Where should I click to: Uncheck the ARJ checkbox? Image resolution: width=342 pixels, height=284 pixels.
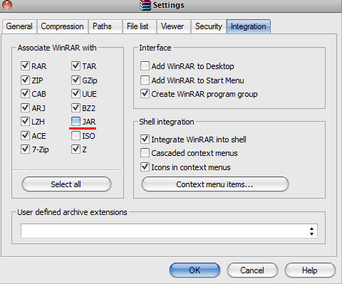25,107
